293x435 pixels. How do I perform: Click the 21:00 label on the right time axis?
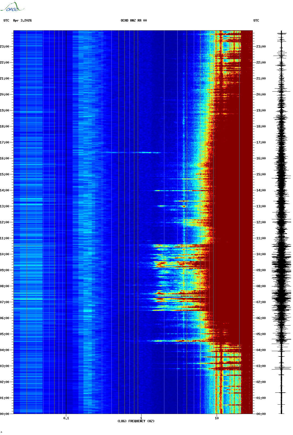(261, 79)
